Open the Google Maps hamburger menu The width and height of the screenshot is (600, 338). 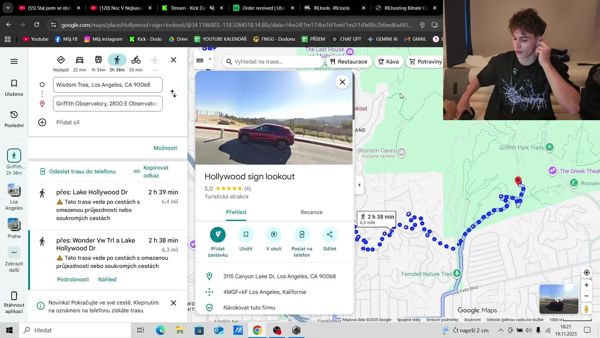tap(14, 61)
